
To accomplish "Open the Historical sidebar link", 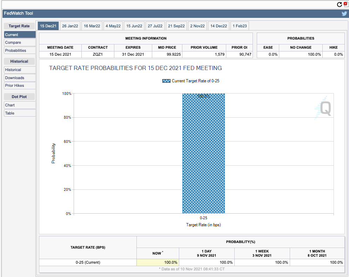I will coord(20,70).
